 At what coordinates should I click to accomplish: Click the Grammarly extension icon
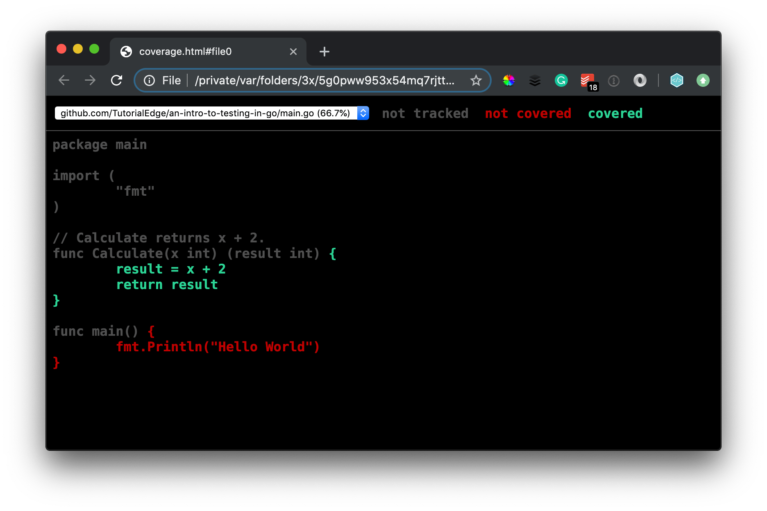pyautogui.click(x=561, y=80)
